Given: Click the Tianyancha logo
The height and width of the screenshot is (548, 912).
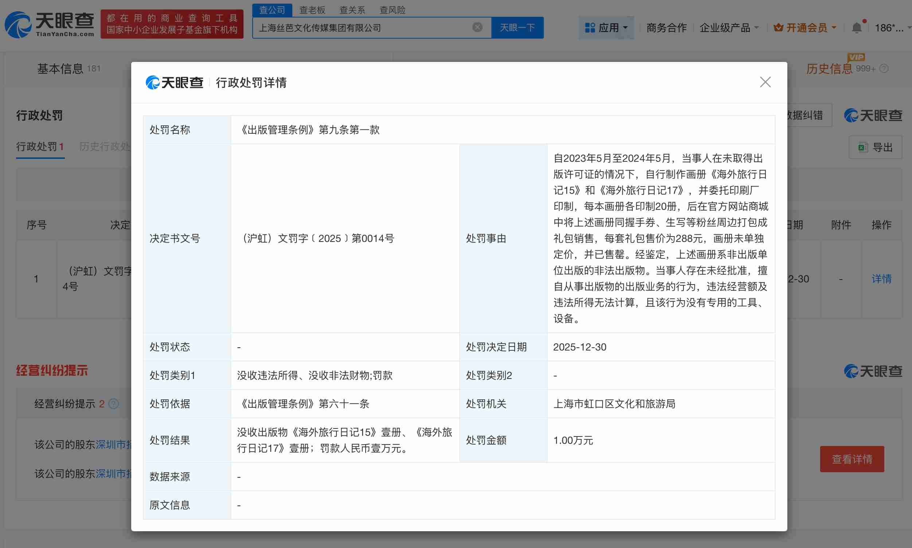Looking at the screenshot, I should tap(50, 24).
